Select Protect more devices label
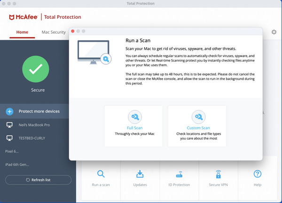 click(39, 111)
